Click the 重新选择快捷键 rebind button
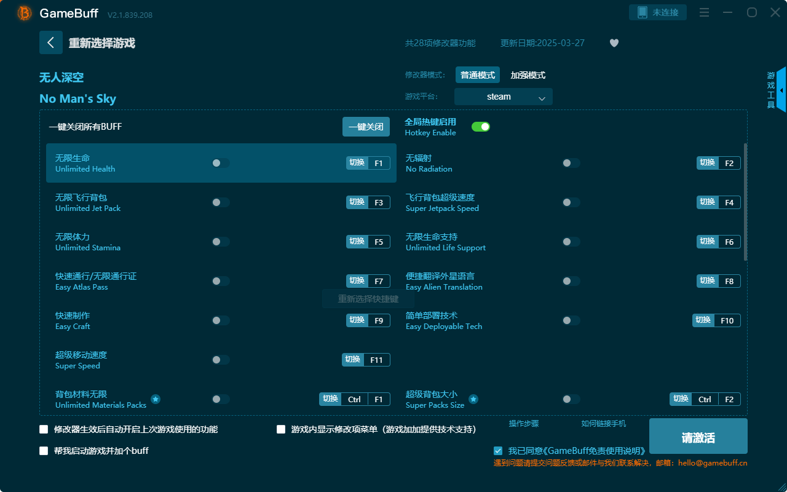 368,298
